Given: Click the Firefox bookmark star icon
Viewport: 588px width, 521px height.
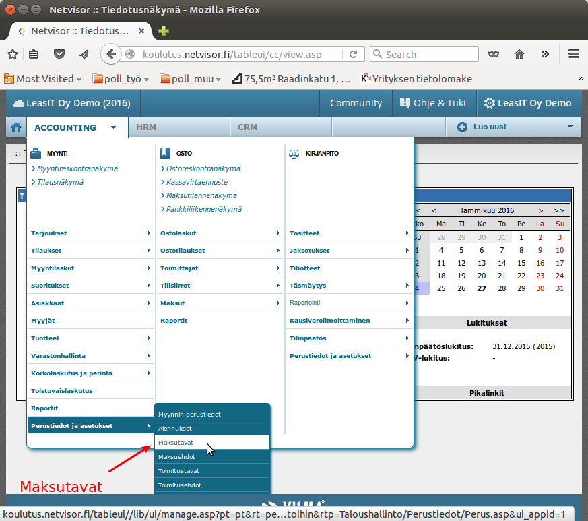Looking at the screenshot, I should pyautogui.click(x=12, y=55).
